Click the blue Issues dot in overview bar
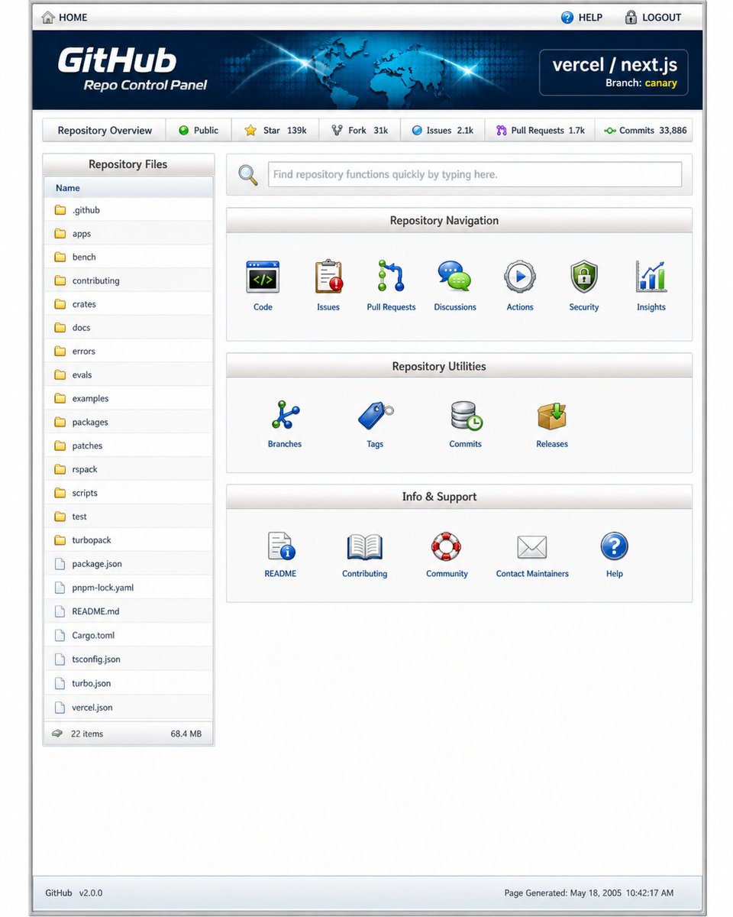This screenshot has height=917, width=733. click(417, 131)
